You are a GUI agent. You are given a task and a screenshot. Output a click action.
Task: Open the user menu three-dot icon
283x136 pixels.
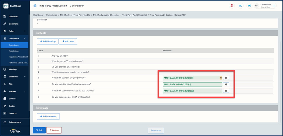point(274,6)
